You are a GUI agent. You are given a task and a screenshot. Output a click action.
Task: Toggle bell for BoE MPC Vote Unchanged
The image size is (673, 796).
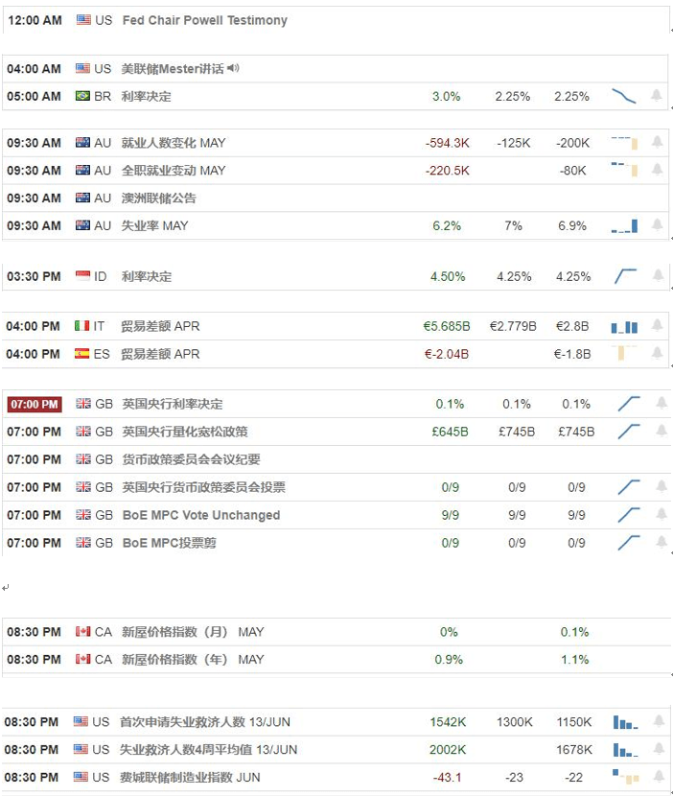coord(661,514)
